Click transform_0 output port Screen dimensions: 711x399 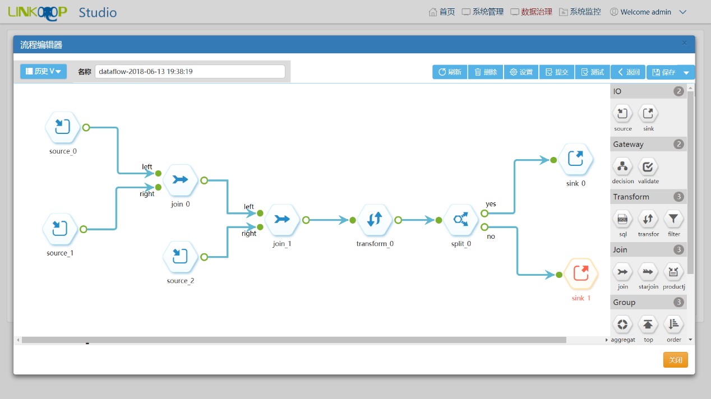click(x=398, y=220)
